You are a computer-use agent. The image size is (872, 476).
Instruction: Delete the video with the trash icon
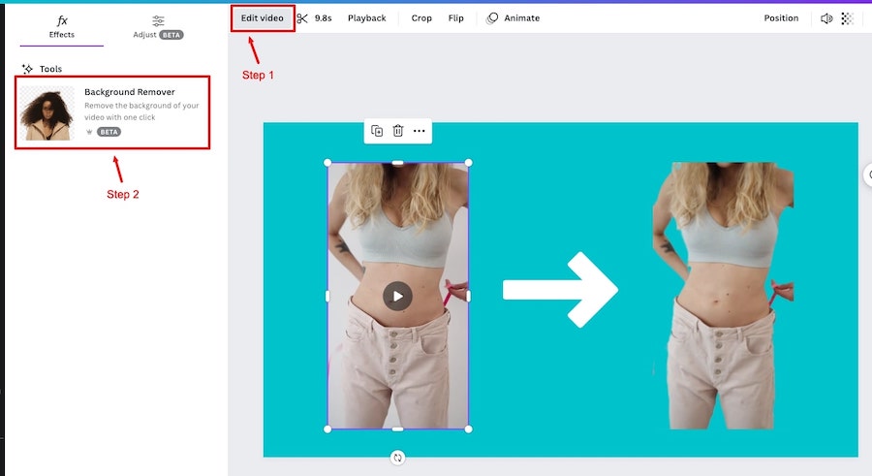tap(397, 131)
